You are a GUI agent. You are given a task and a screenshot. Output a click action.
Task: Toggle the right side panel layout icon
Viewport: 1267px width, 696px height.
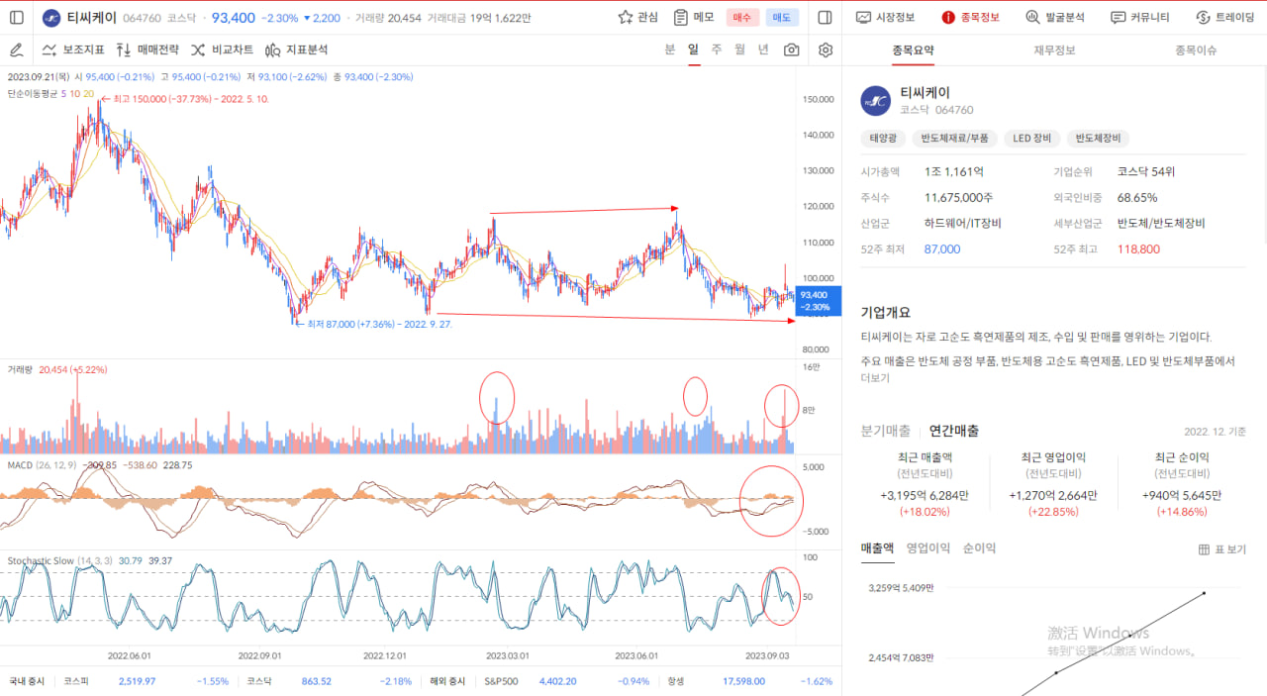(x=826, y=17)
